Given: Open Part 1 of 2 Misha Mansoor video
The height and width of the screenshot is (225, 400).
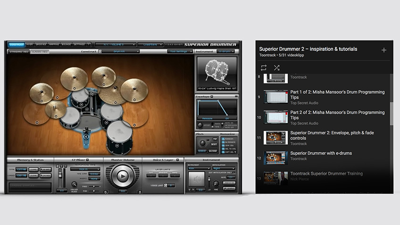Looking at the screenshot, I should 337,95.
